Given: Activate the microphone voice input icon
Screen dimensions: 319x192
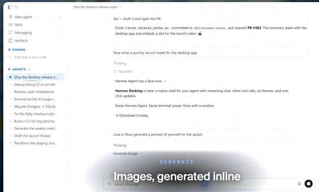Looking at the screenshot, I should (299, 184).
